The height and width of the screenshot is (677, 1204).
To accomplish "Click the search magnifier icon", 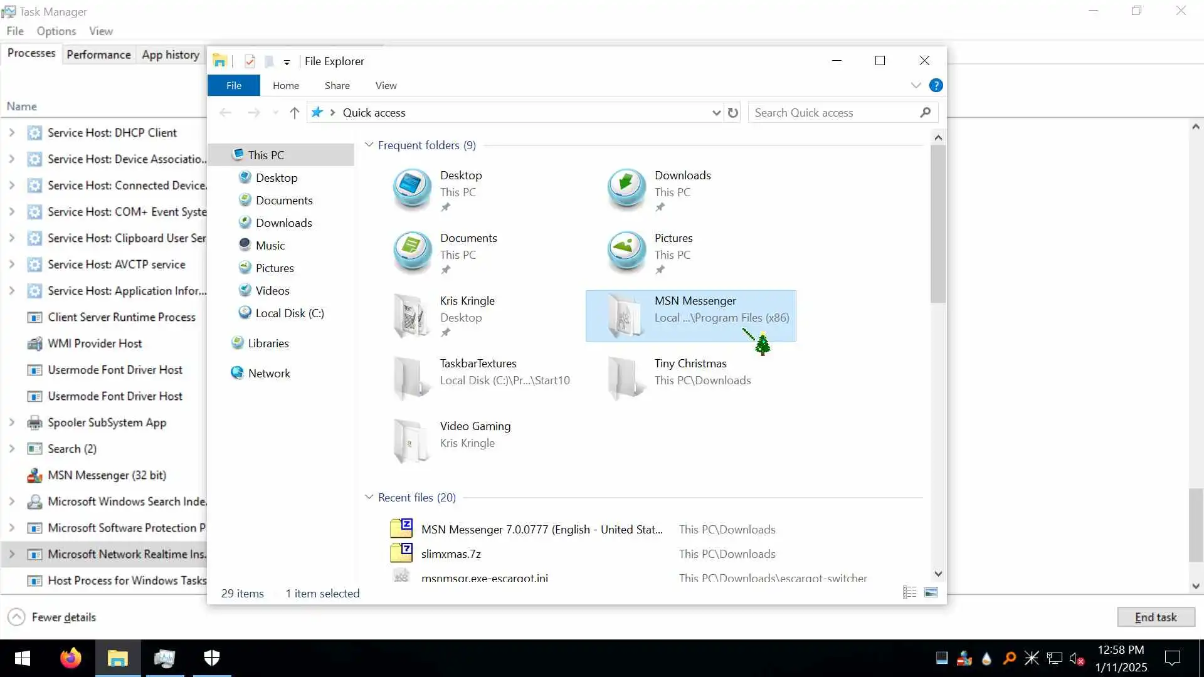I will click(925, 113).
